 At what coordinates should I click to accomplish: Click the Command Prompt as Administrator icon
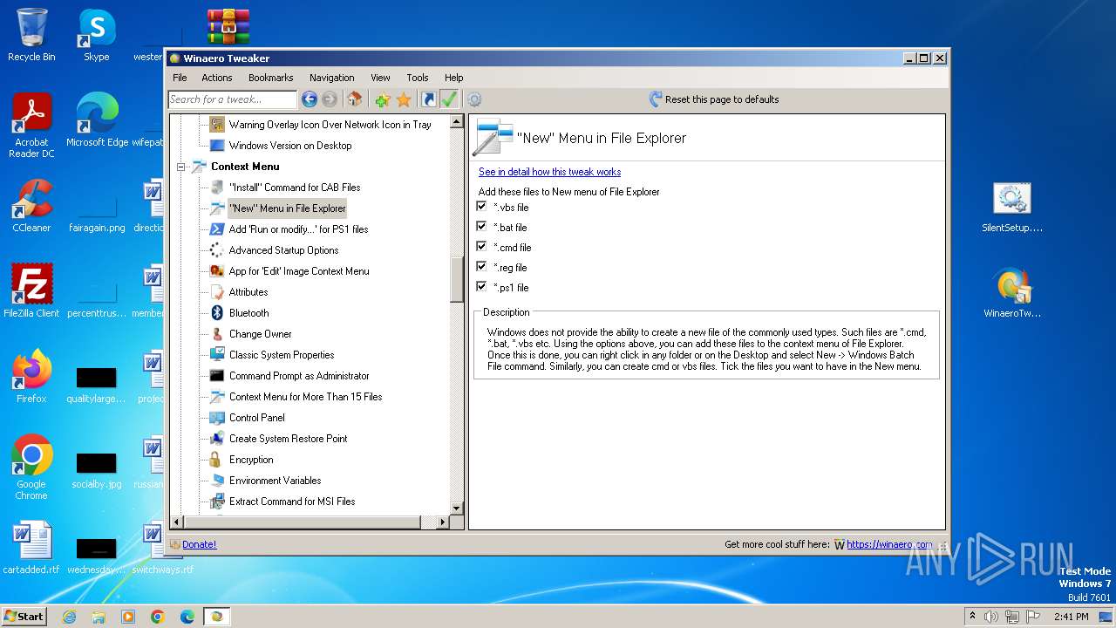click(x=217, y=376)
